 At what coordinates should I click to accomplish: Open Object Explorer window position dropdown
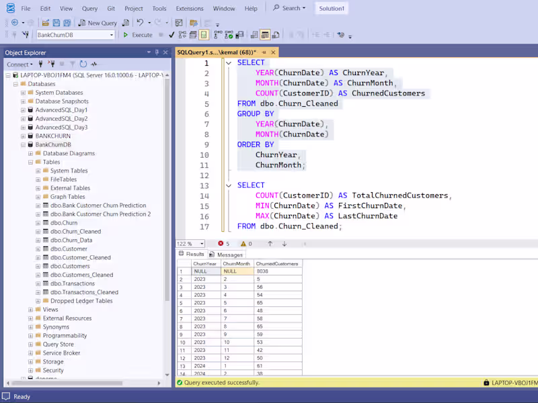tap(149, 52)
